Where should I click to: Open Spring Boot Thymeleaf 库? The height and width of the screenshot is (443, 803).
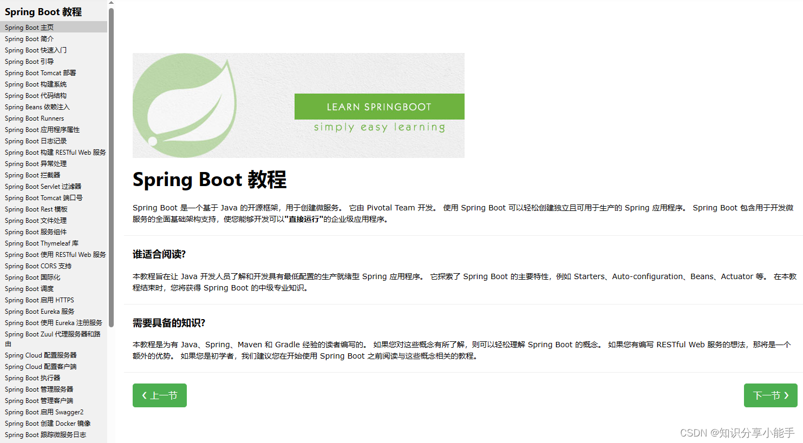click(x=42, y=243)
